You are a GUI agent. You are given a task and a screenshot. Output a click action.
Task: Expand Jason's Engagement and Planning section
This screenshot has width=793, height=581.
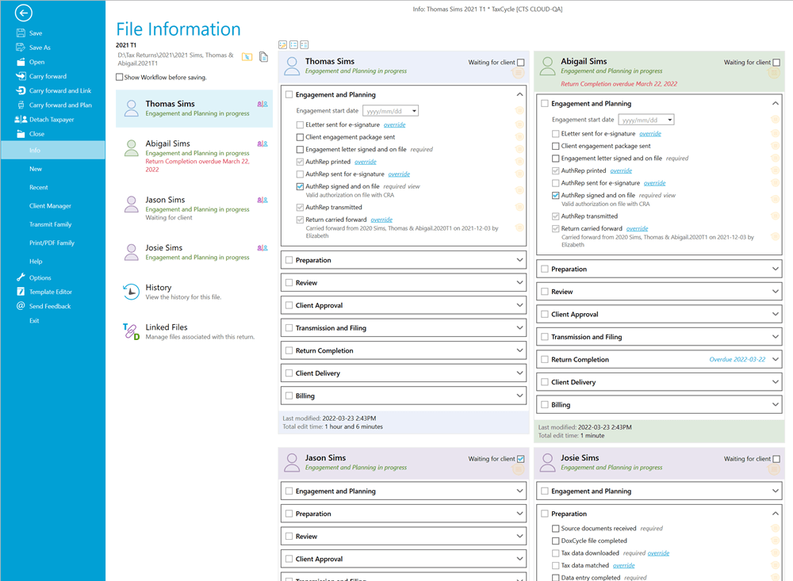click(x=519, y=491)
